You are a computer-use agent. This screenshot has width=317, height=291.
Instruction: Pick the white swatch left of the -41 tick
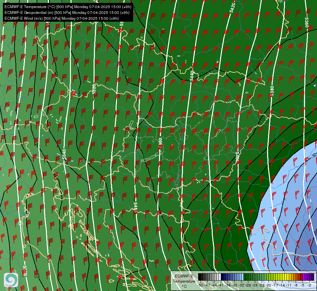tap(220, 277)
